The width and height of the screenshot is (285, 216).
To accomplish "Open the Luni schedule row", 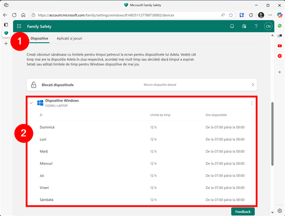I will pyautogui.click(x=142, y=139).
